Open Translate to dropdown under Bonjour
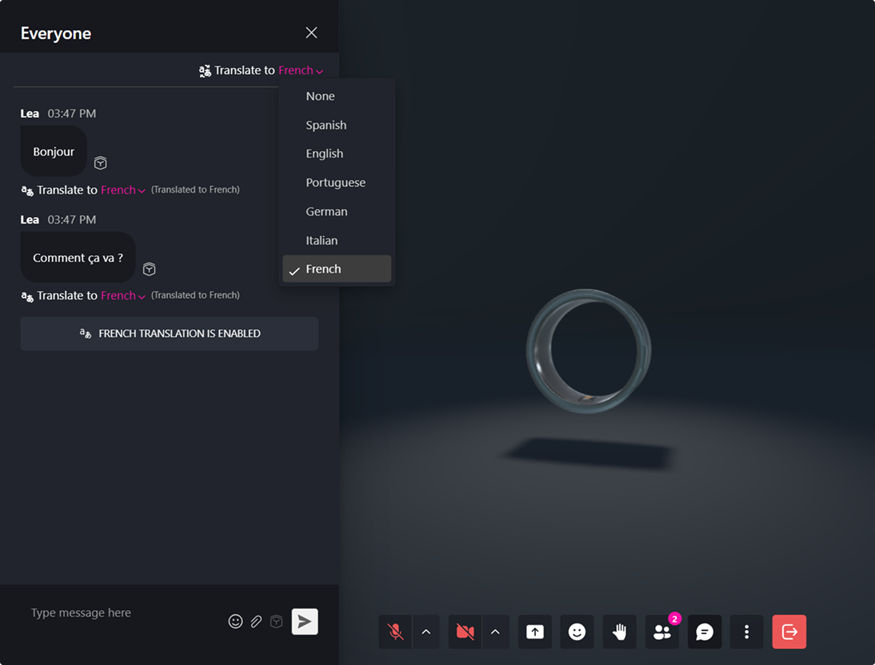Viewport: 875px width, 665px height. tap(122, 190)
